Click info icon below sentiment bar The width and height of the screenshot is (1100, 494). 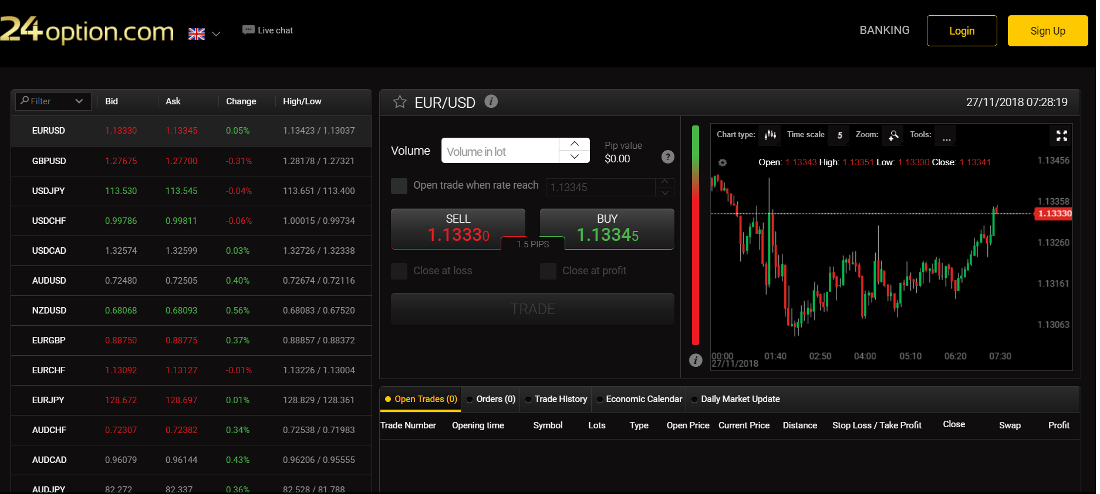pos(696,360)
